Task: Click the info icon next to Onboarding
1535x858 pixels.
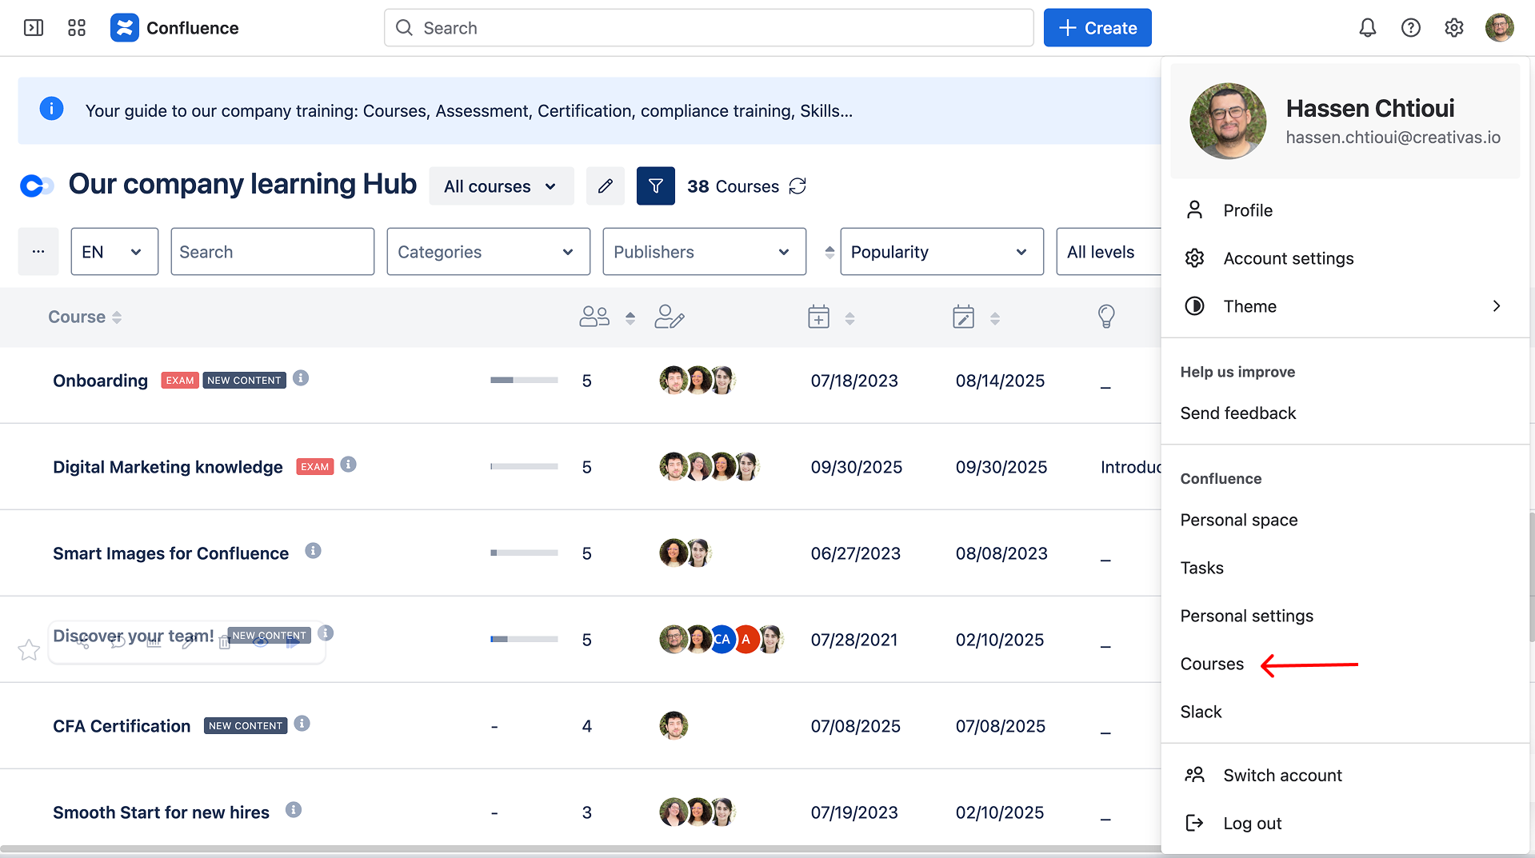Action: 301,378
